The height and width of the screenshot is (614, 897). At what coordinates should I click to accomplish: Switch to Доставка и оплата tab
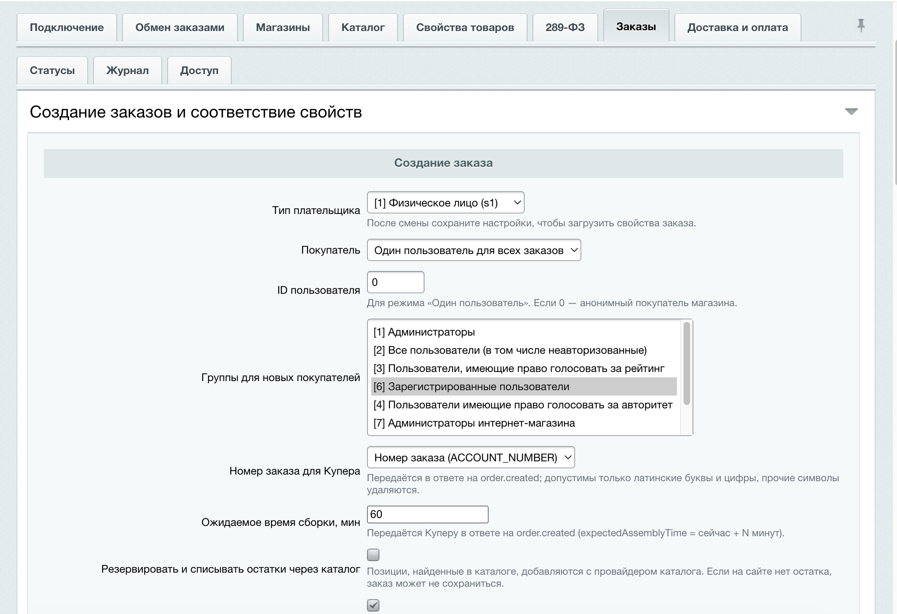pos(738,27)
